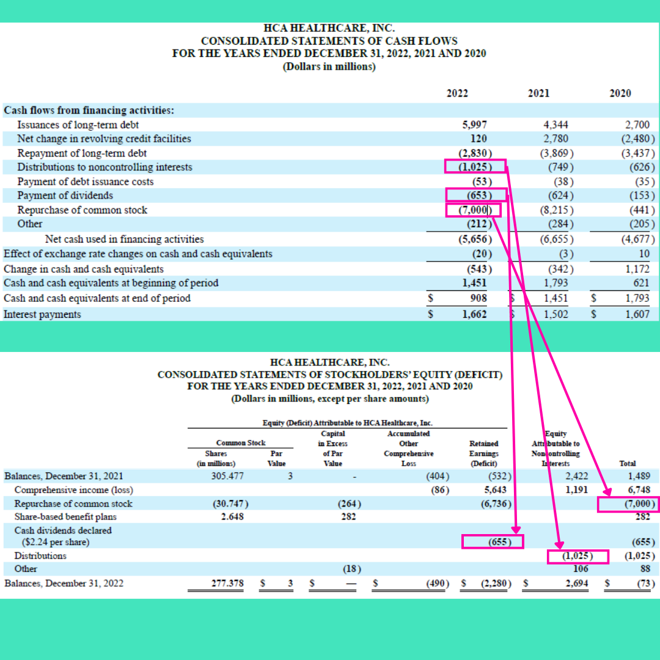The height and width of the screenshot is (660, 660).
Task: Select 'Effect of exchange rate changes' row label
Action: [137, 254]
